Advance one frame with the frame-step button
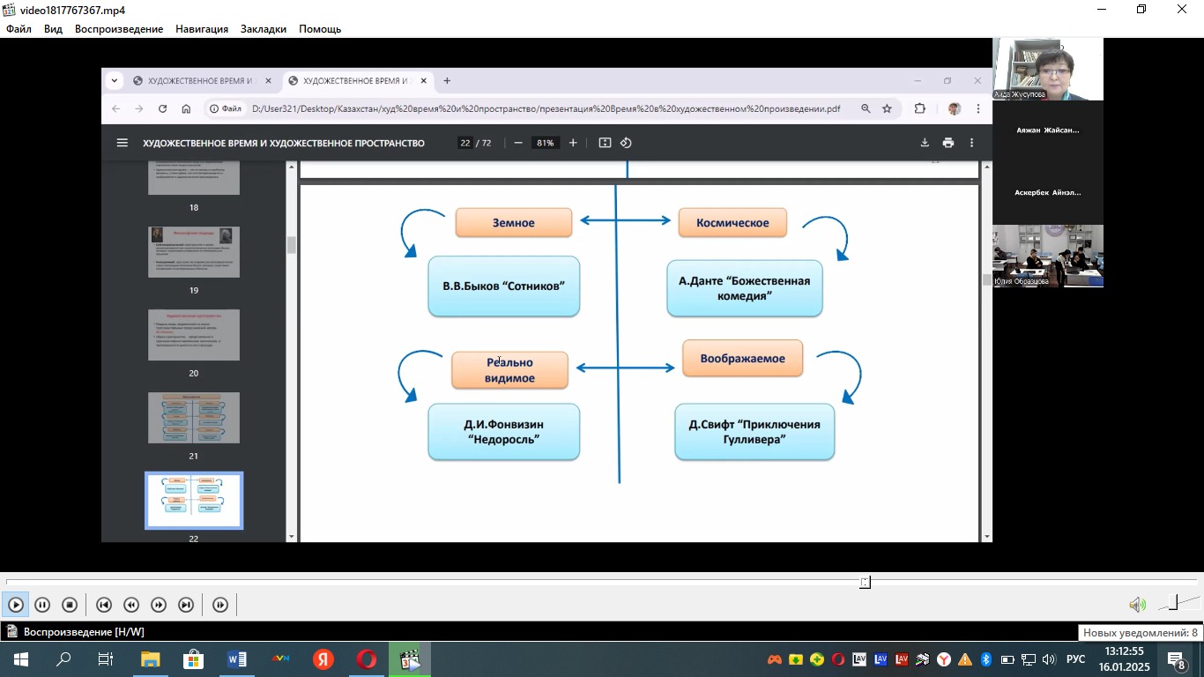Screen dimensions: 1204x677 [x=220, y=605]
